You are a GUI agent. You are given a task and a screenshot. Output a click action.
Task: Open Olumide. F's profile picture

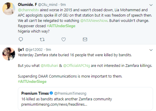(x=9, y=9)
